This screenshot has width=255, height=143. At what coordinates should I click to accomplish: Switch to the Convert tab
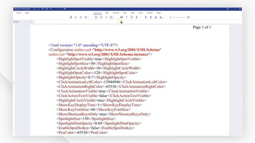click(x=116, y=13)
